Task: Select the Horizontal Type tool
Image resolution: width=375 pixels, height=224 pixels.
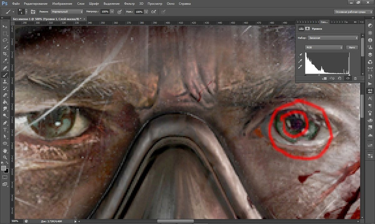Action: tap(5, 129)
